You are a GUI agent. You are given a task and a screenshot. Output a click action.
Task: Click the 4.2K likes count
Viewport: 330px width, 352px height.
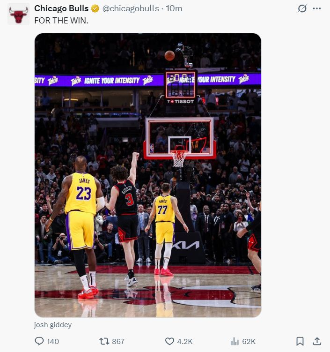click(185, 341)
